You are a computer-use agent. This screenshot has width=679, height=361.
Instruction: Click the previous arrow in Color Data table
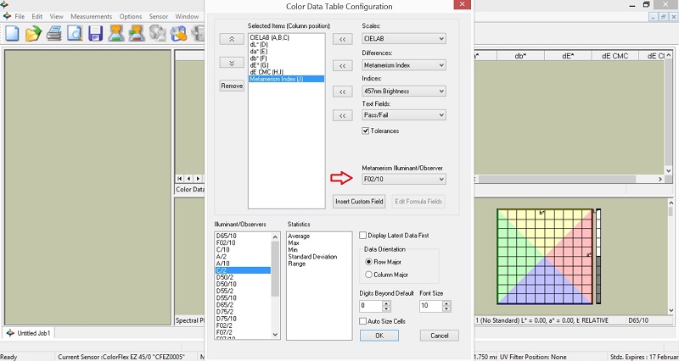(x=188, y=178)
